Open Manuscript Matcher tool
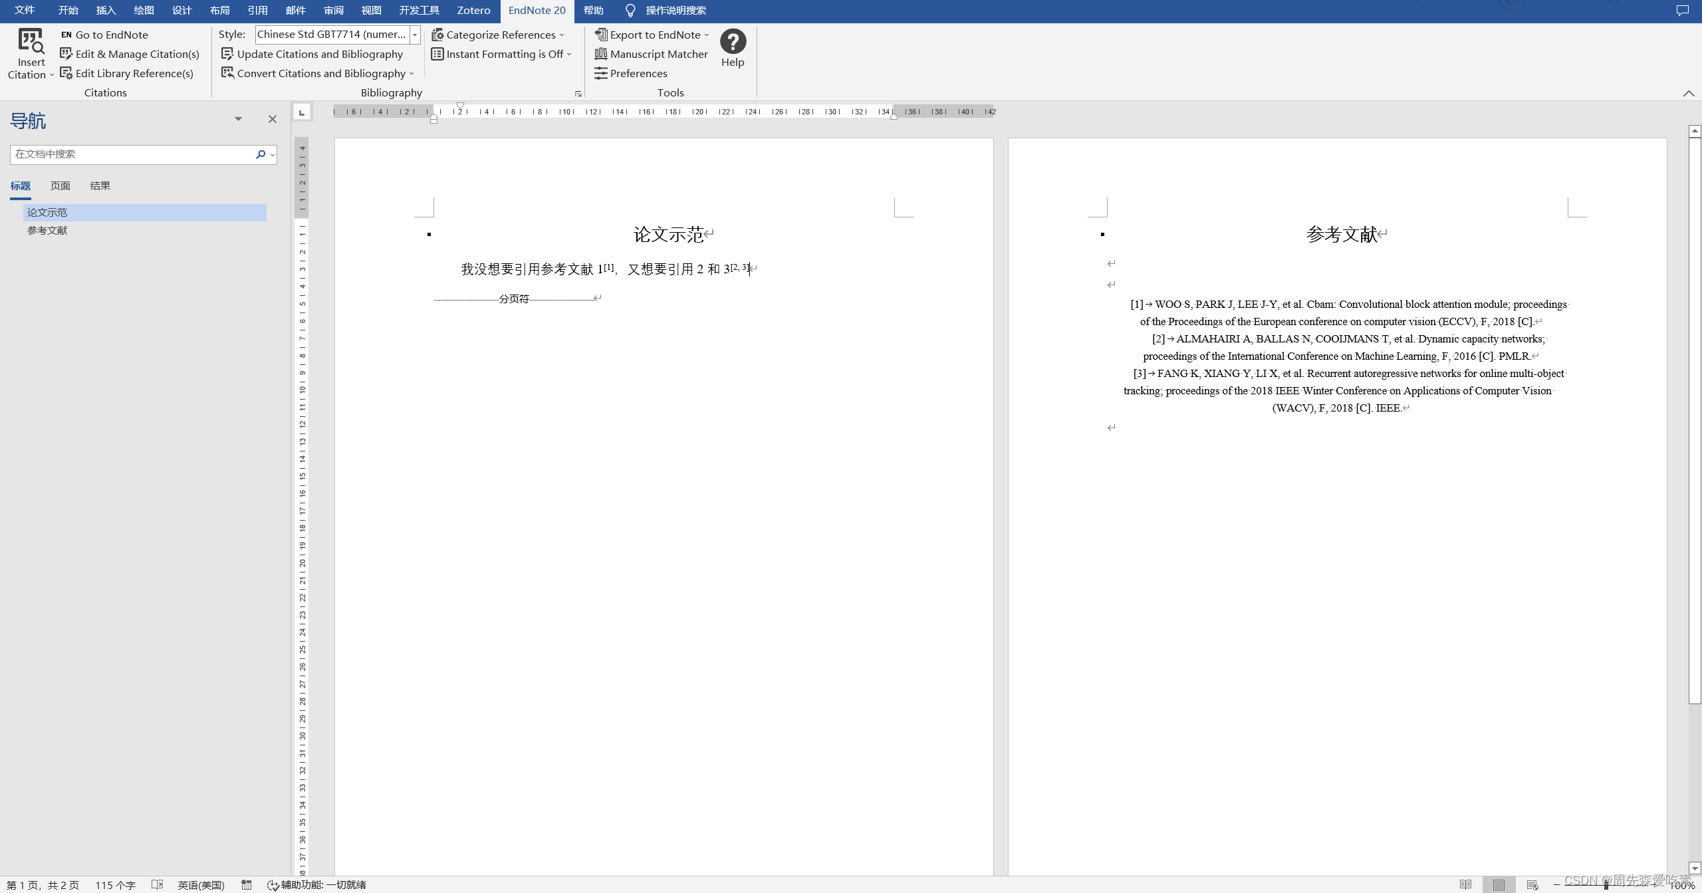1702x893 pixels. [x=652, y=54]
